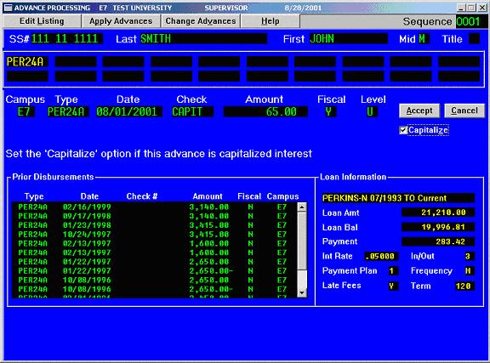490x363 pixels.
Task: Click the Amount column header in Prior Disbursements
Action: coord(208,196)
